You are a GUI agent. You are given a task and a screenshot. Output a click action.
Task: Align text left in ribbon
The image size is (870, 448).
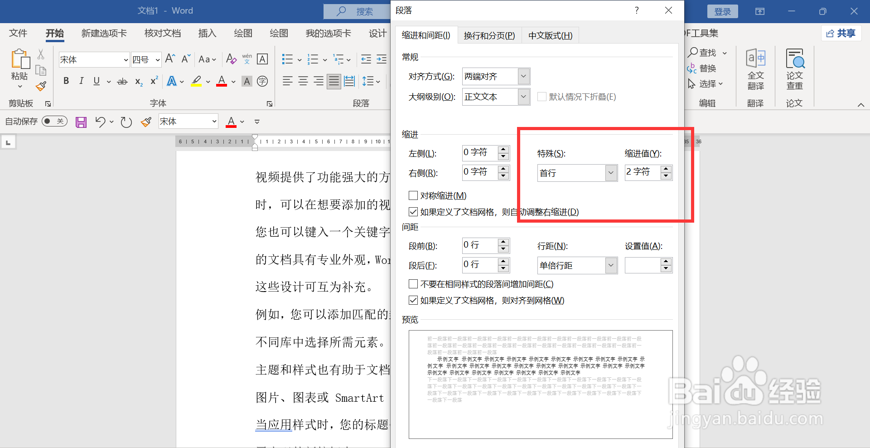coord(287,81)
